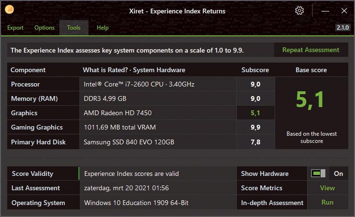The width and height of the screenshot is (355, 217).
Task: Click the Component column header
Action: click(x=28, y=70)
